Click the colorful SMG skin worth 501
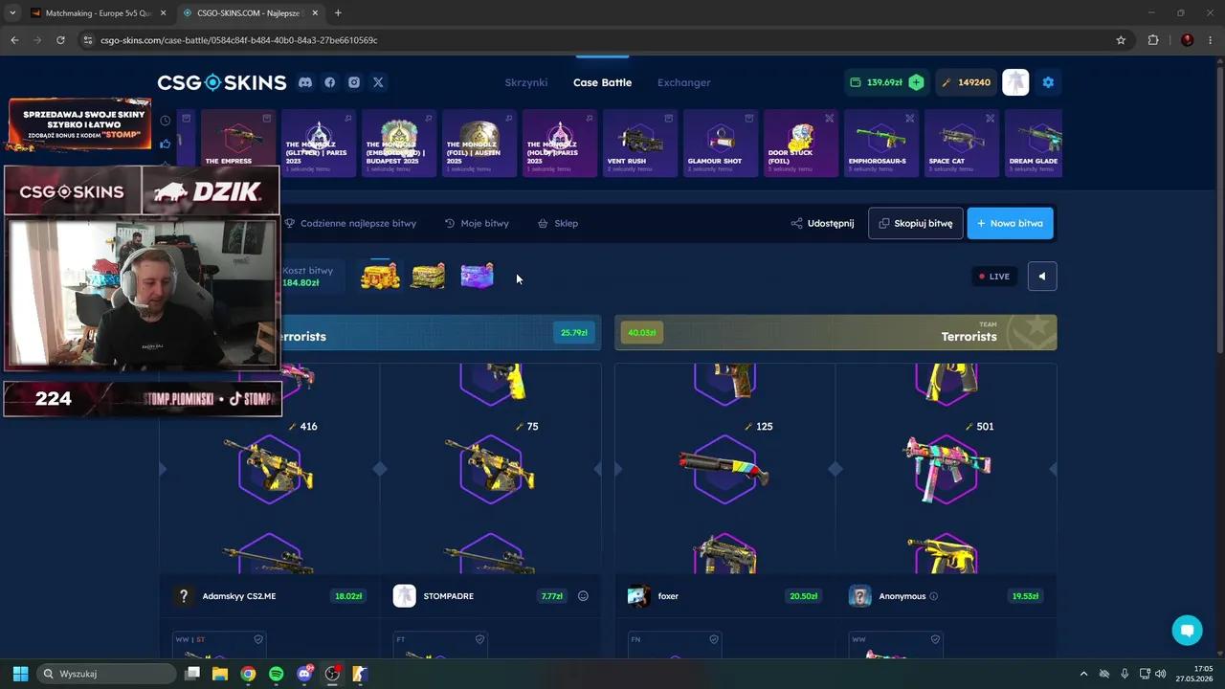1225x689 pixels. click(947, 469)
